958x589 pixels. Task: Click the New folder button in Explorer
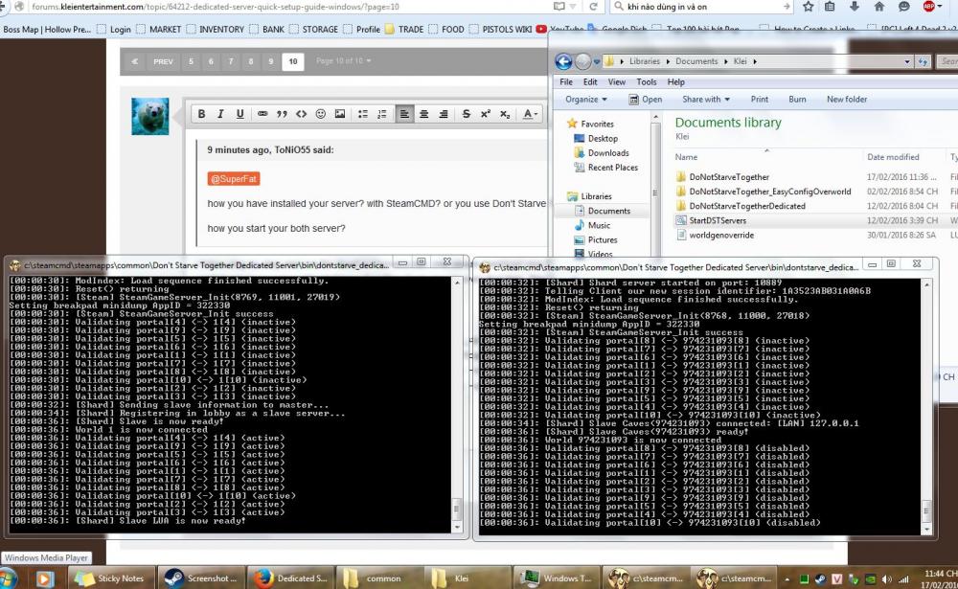tap(847, 99)
